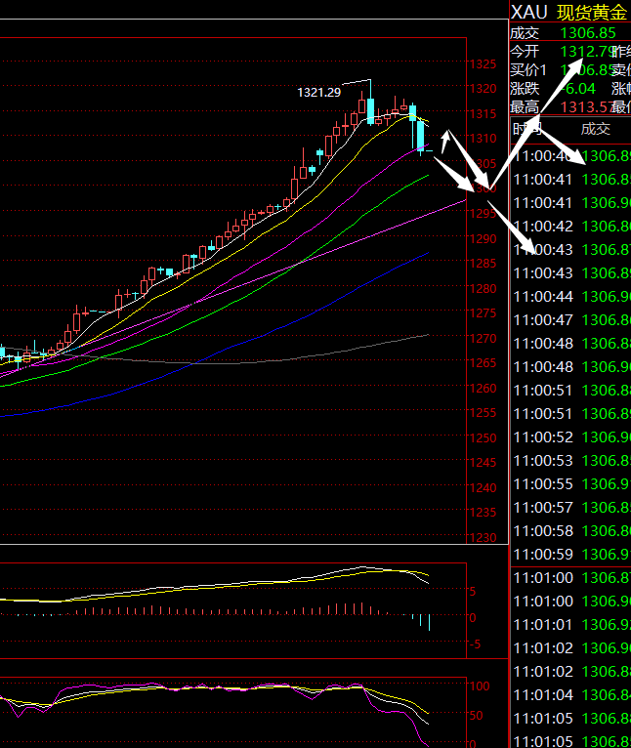The height and width of the screenshot is (748, 631).
Task: Select tick row timed 11:00:55
Action: (x=570, y=484)
